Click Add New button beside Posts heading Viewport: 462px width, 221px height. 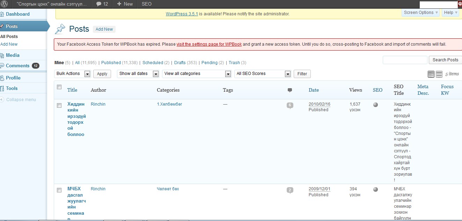[x=104, y=29]
